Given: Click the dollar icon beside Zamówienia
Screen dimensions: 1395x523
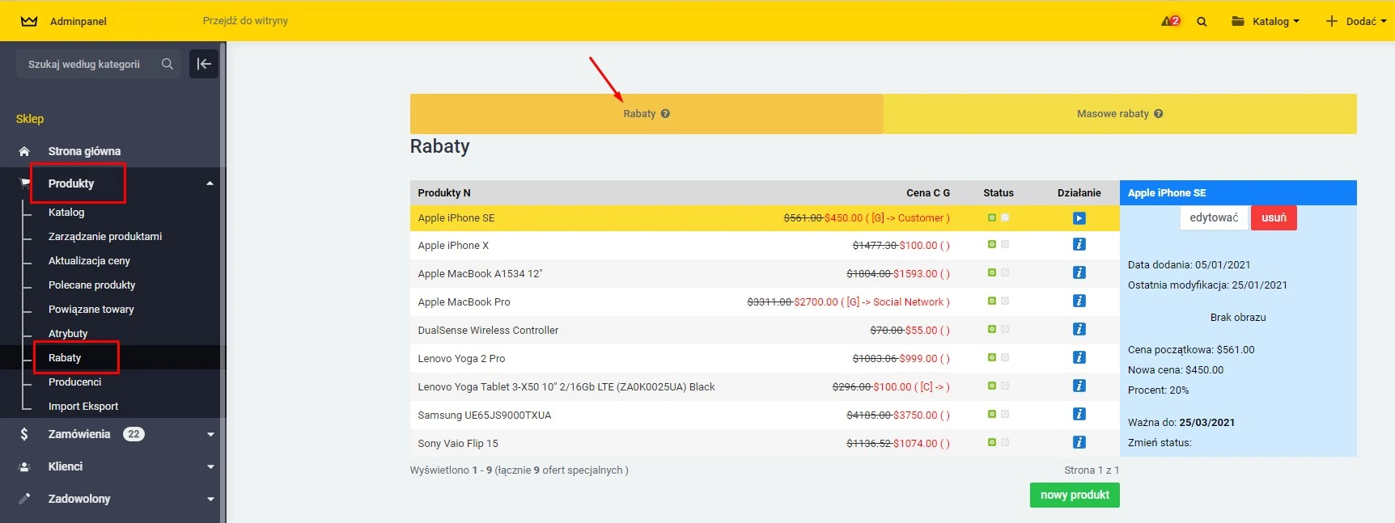Looking at the screenshot, I should point(24,434).
